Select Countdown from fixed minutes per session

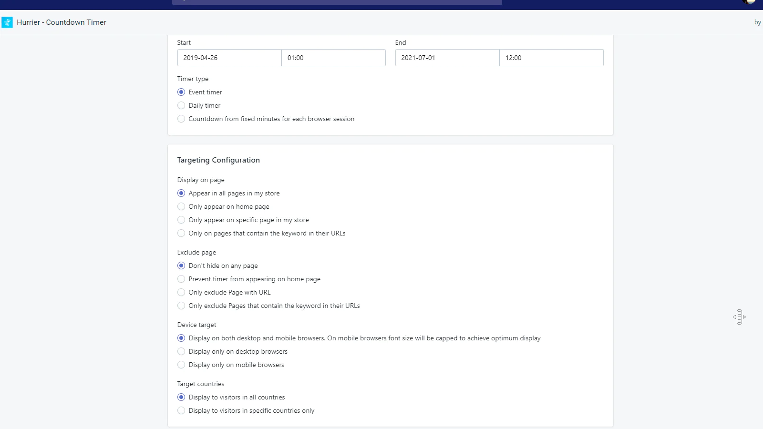pyautogui.click(x=181, y=119)
